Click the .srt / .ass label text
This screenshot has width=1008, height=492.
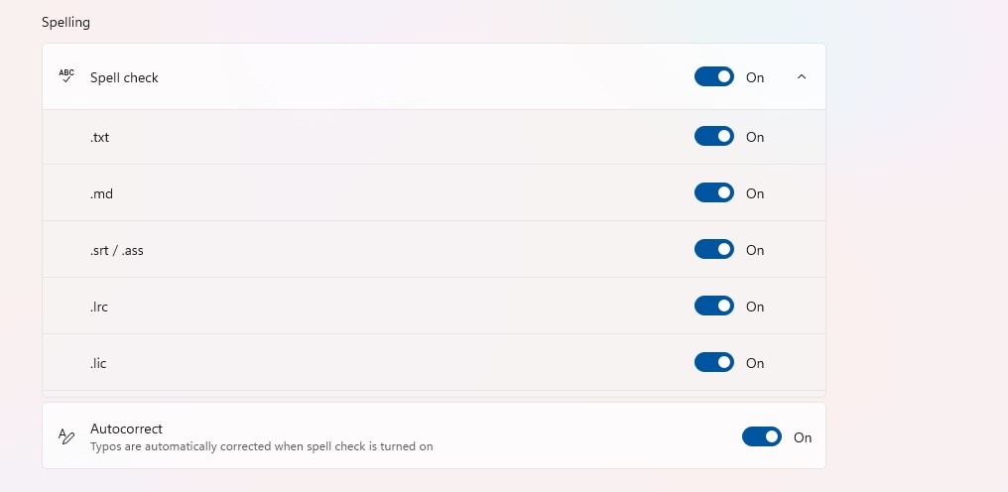click(116, 250)
